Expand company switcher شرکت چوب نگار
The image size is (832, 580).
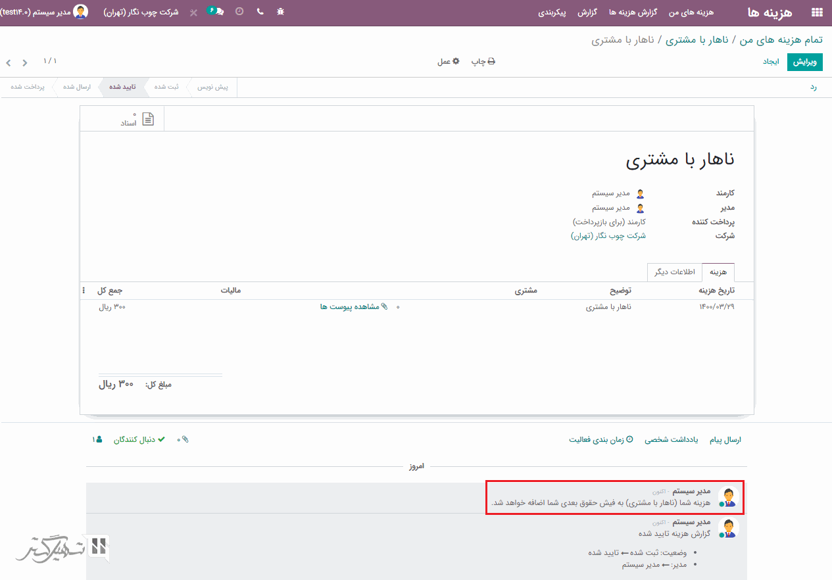[x=141, y=12]
